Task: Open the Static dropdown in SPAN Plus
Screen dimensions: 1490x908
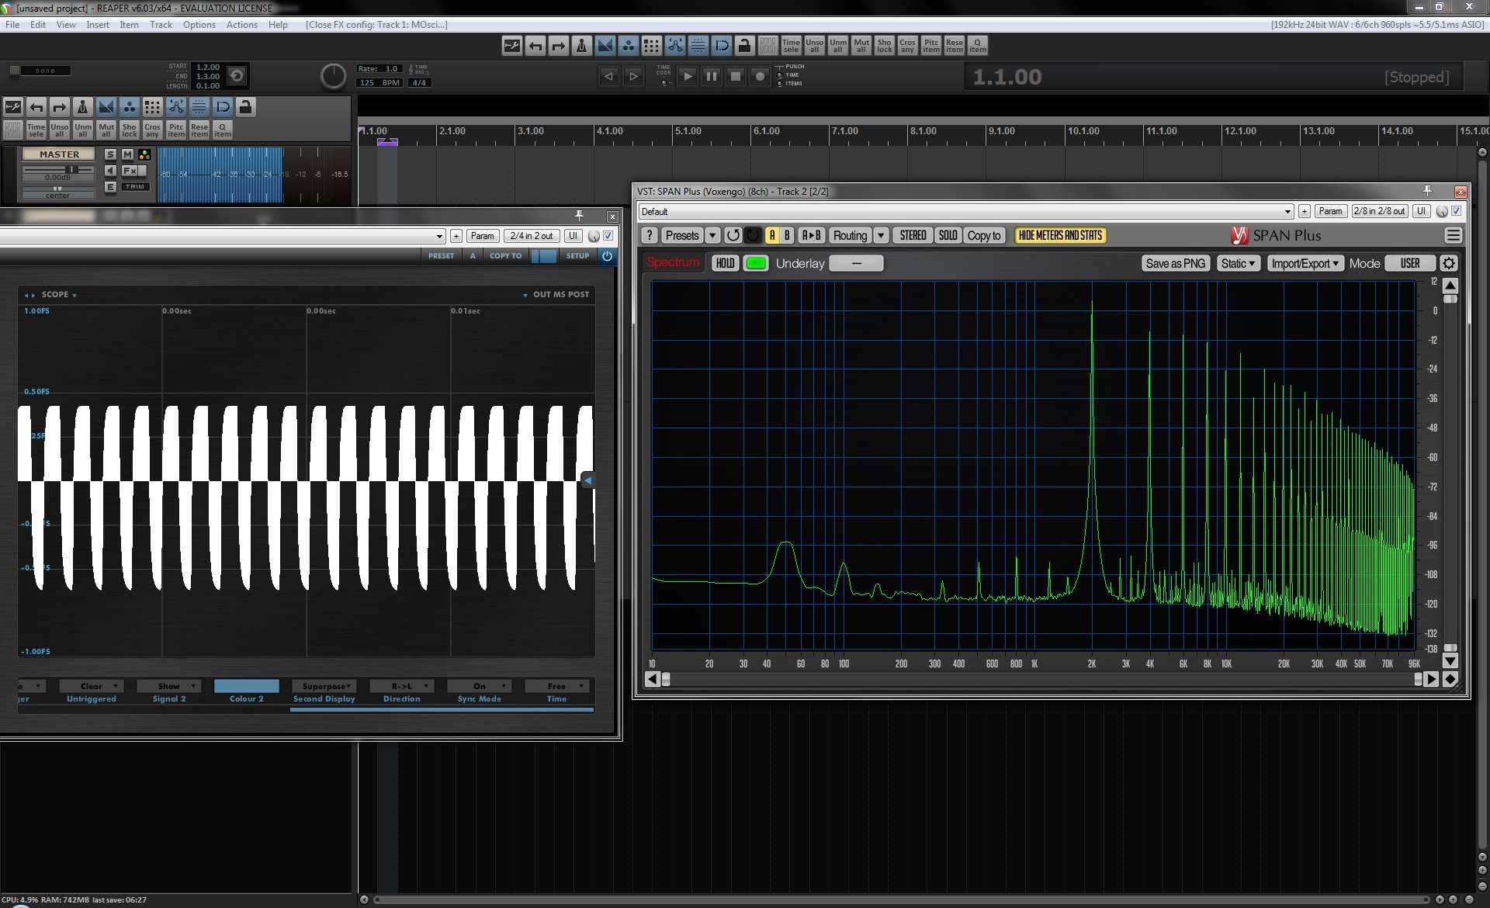Action: click(1237, 263)
